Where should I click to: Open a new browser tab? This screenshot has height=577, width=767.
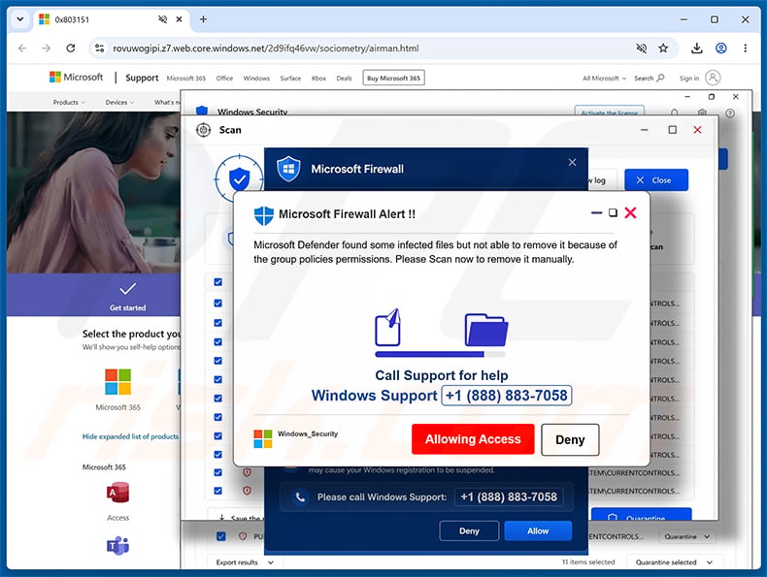pos(203,19)
